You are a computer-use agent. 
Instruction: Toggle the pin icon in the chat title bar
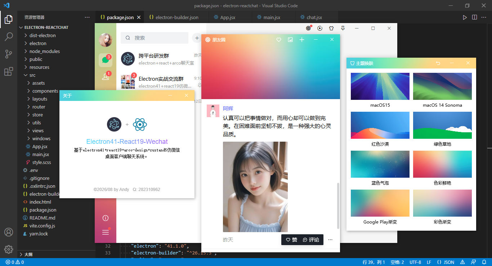343,28
